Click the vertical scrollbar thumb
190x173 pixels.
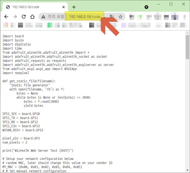pos(187,47)
